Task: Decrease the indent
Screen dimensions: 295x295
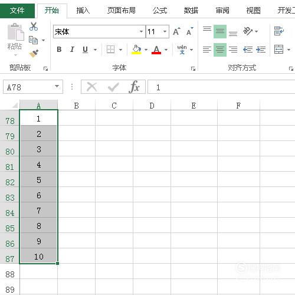Action: point(248,50)
